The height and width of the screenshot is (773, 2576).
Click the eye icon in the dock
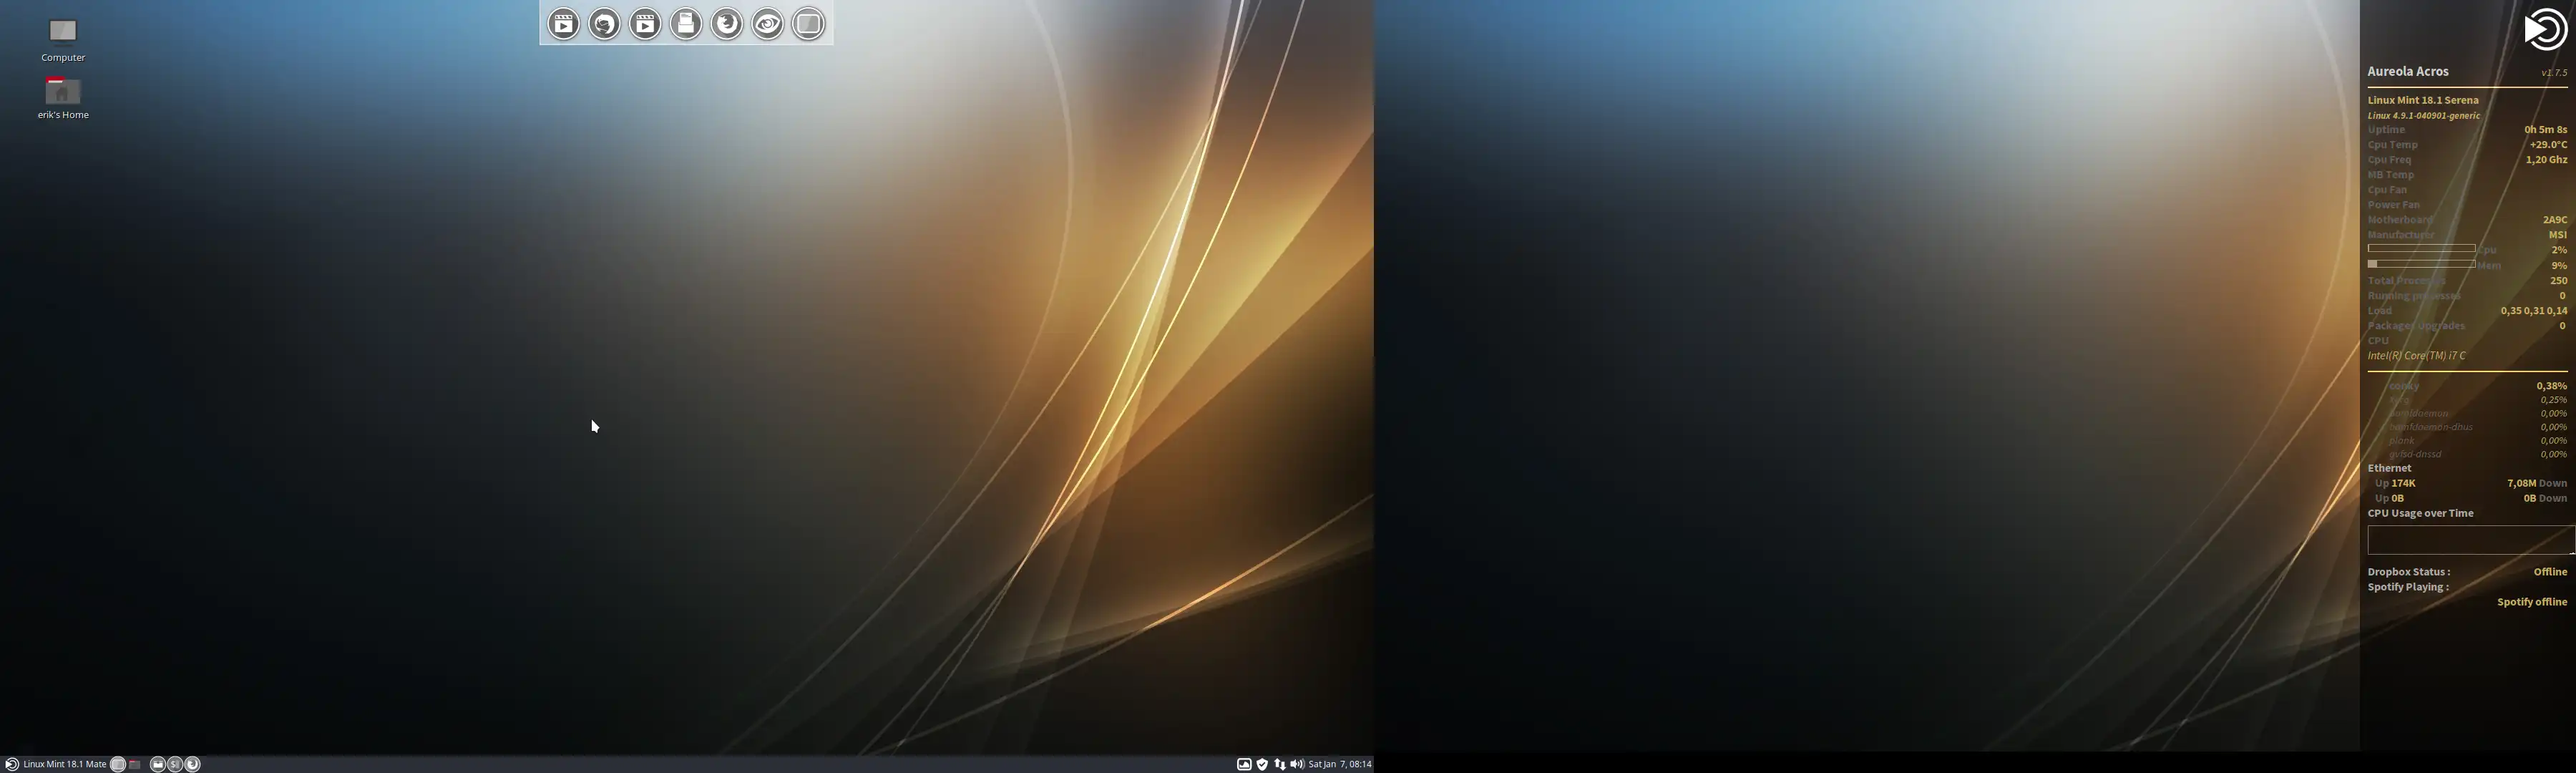point(768,24)
